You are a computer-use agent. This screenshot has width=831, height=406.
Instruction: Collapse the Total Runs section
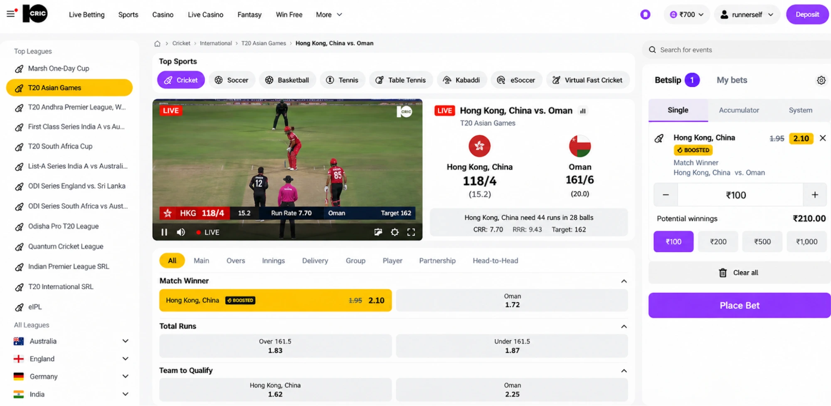[624, 327]
